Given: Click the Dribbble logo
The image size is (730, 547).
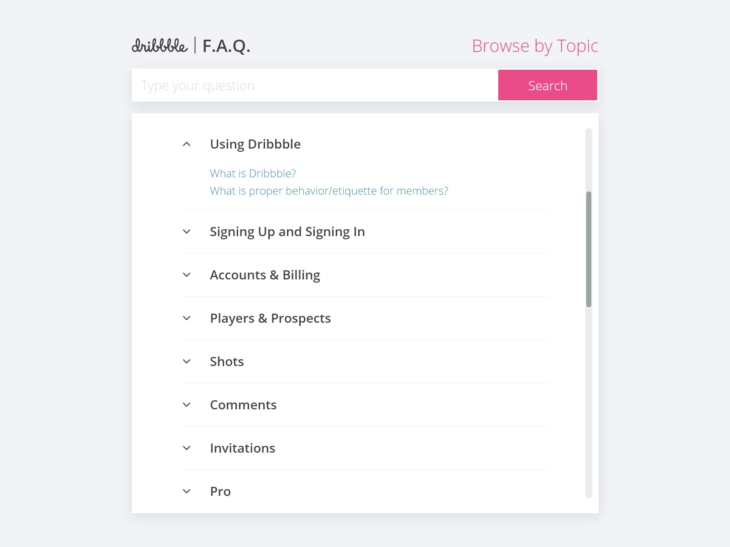Looking at the screenshot, I should (x=160, y=46).
